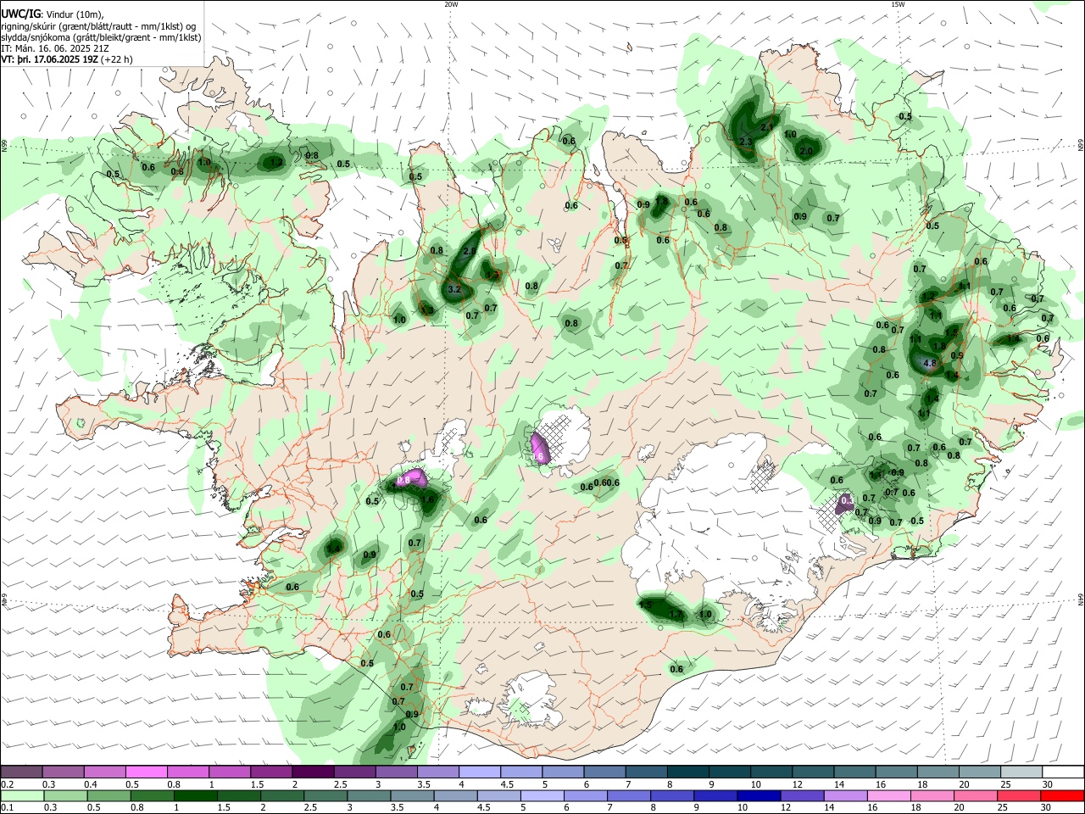Click the 66N latitude label on right edge

pos(1081,146)
